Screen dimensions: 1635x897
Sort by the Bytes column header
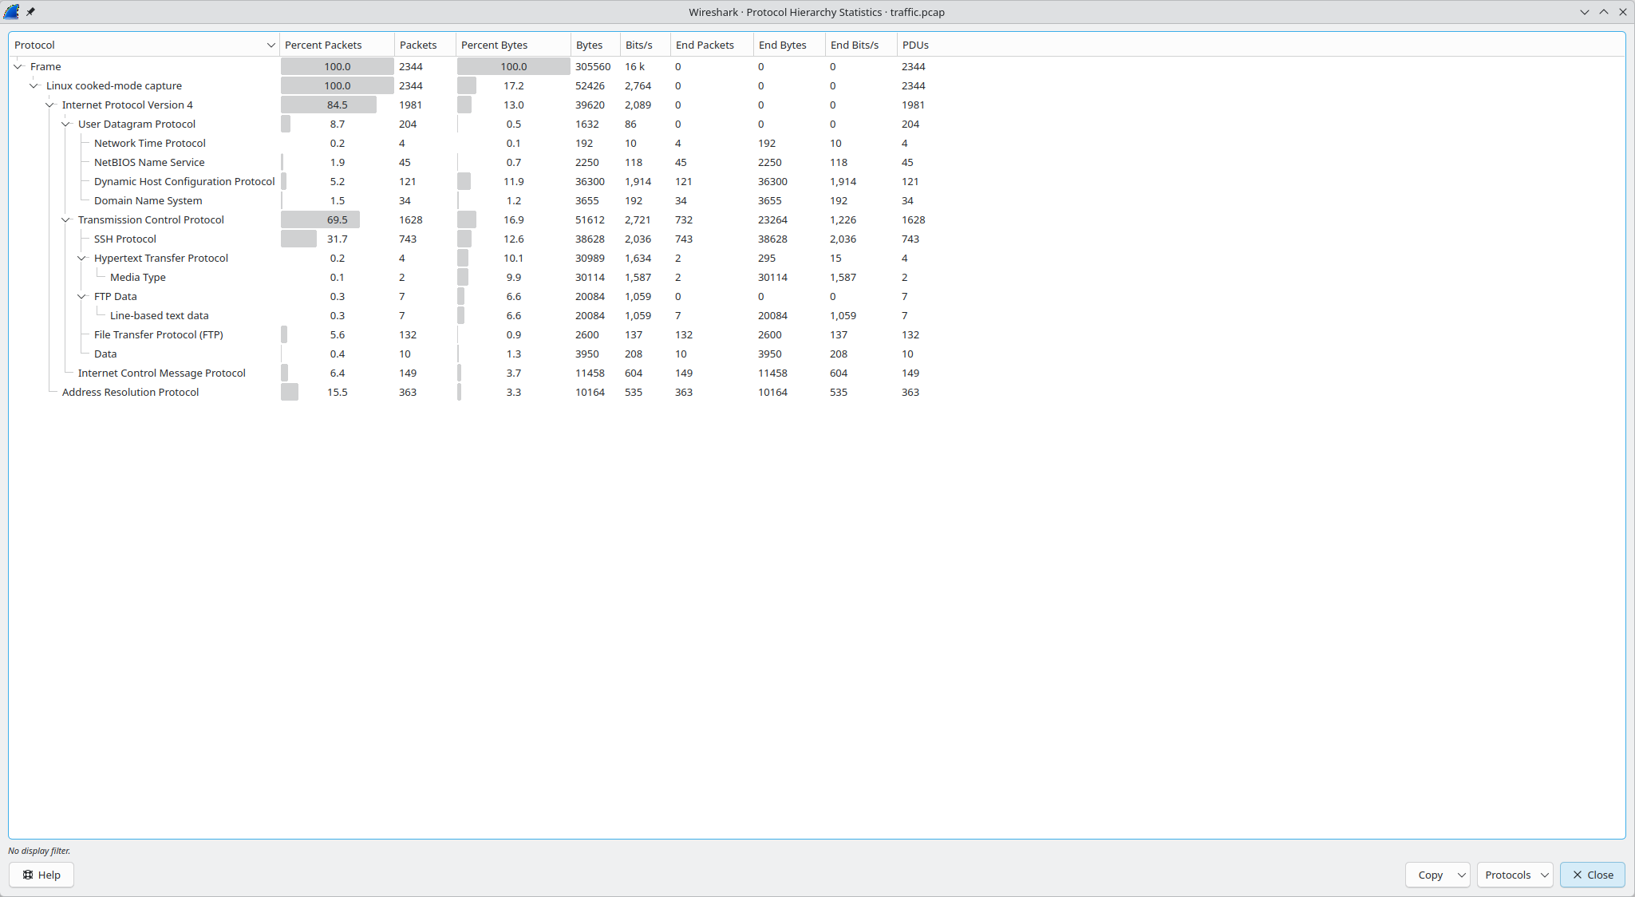pyautogui.click(x=595, y=45)
